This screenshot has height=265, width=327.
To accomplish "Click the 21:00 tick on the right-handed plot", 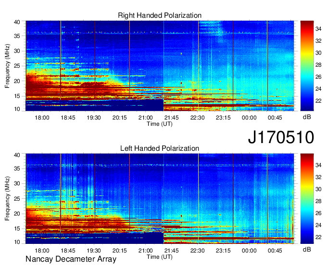I will (x=146, y=118).
